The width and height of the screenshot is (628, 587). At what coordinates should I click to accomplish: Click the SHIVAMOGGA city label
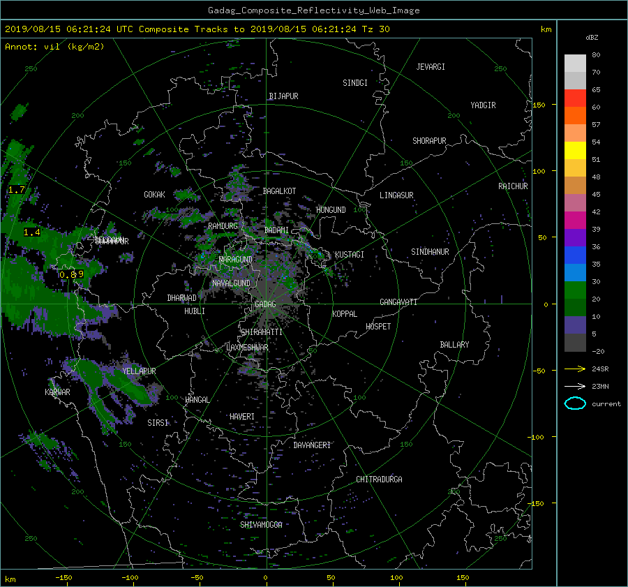(x=261, y=524)
